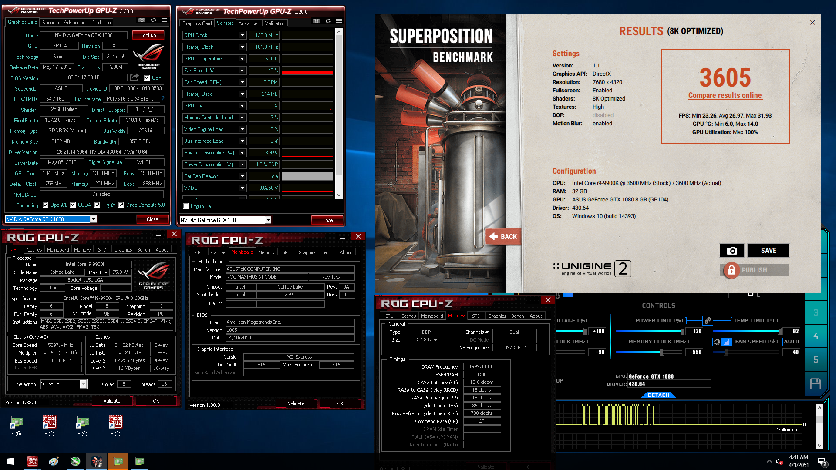Image resolution: width=836 pixels, height=470 pixels.
Task: Open the Windows notification center icon
Action: coord(822,461)
